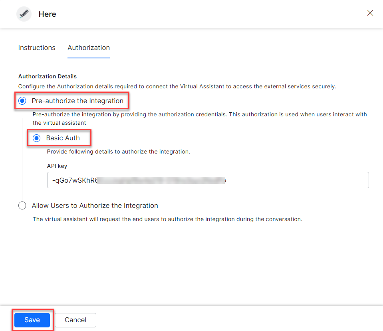The height and width of the screenshot is (331, 383).
Task: Cancel the authorization changes
Action: [75, 320]
